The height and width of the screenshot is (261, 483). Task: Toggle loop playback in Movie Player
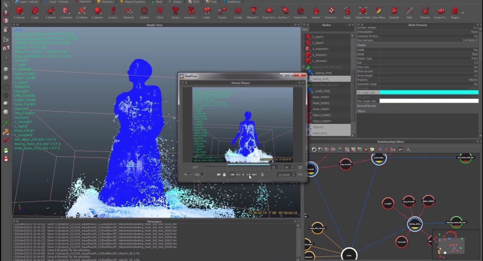click(x=300, y=167)
